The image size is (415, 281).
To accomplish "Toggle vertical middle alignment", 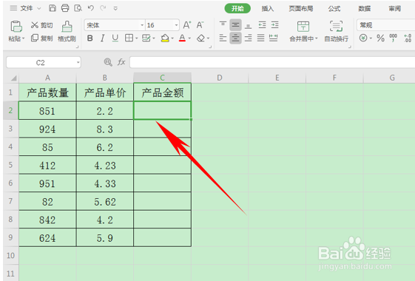I will (x=235, y=25).
